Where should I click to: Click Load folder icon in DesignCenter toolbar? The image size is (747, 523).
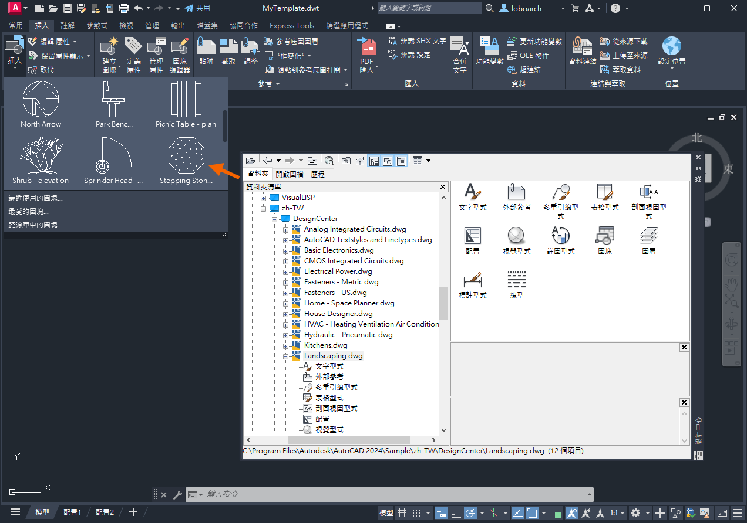(x=251, y=161)
